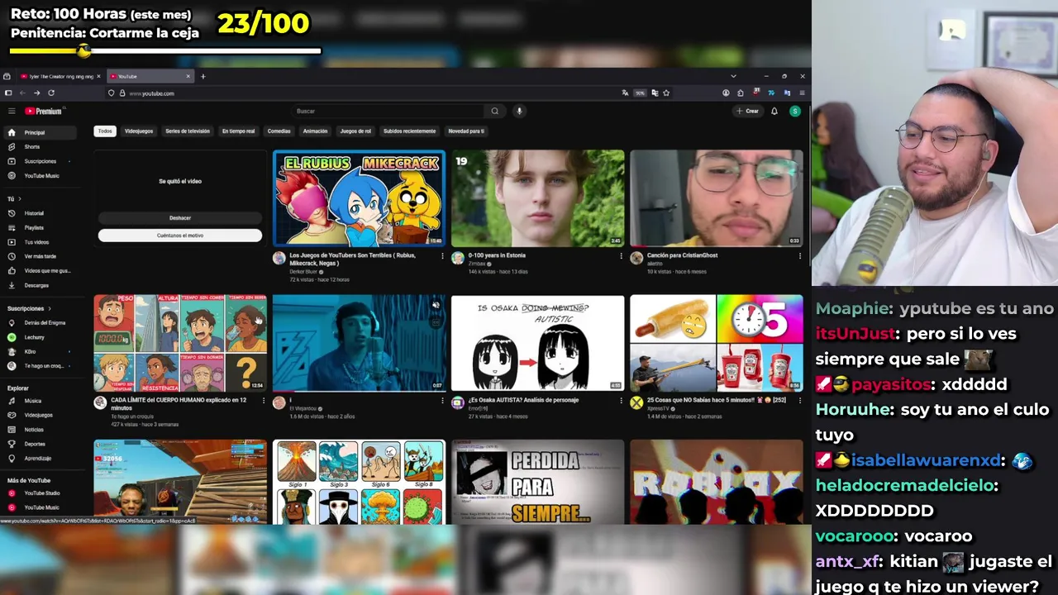The width and height of the screenshot is (1058, 595).
Task: Unmute the hovered El Vitijantoo video preview
Action: pos(436,305)
